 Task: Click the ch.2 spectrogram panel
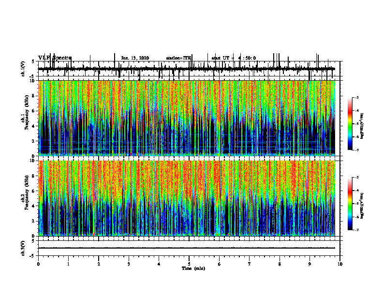[x=187, y=198]
